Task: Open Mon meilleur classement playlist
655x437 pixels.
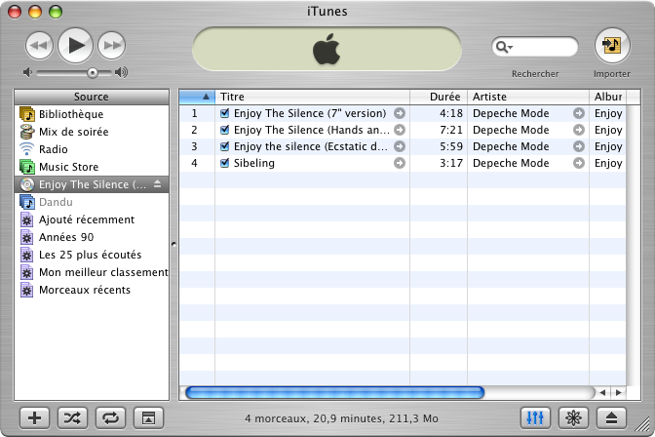Action: click(92, 272)
